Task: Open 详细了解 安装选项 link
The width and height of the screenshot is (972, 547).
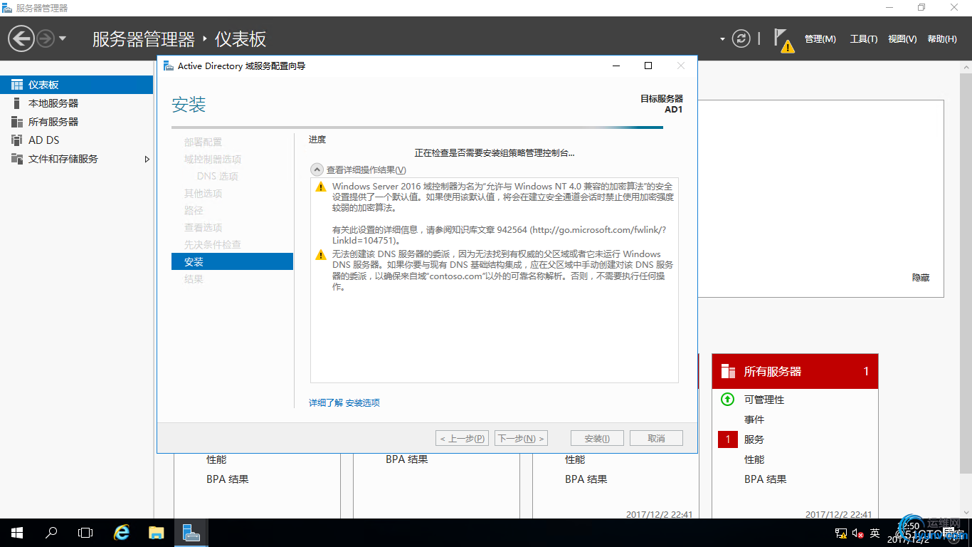Action: point(344,402)
